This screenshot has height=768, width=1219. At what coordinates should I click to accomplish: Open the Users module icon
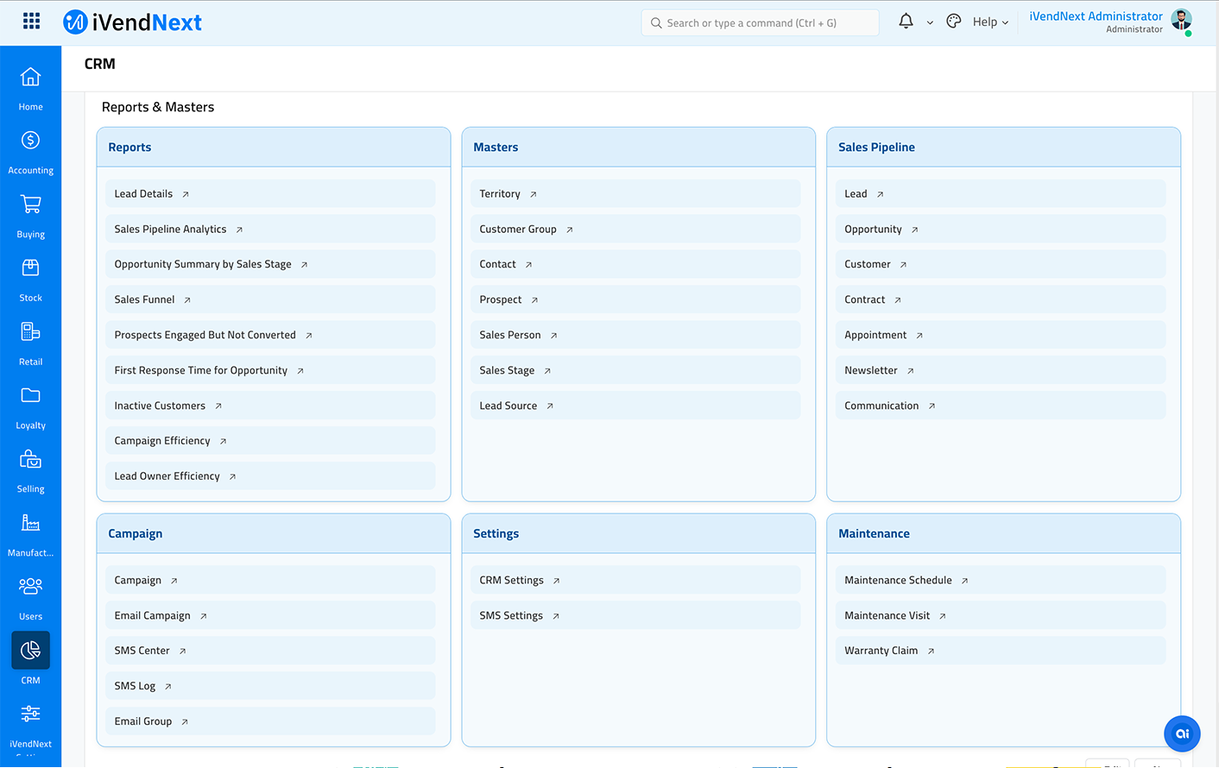(x=30, y=587)
